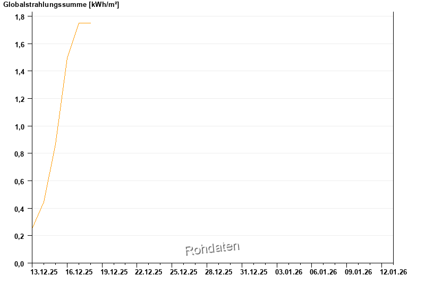This screenshot has height=292, width=425.
Task: Click the 0,0 y-axis origin label
Action: pos(20,263)
